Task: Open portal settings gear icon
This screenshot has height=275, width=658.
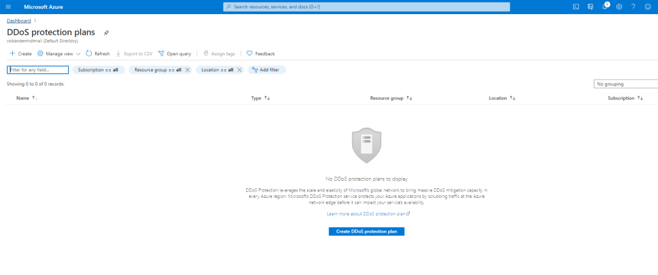Action: pos(619,6)
